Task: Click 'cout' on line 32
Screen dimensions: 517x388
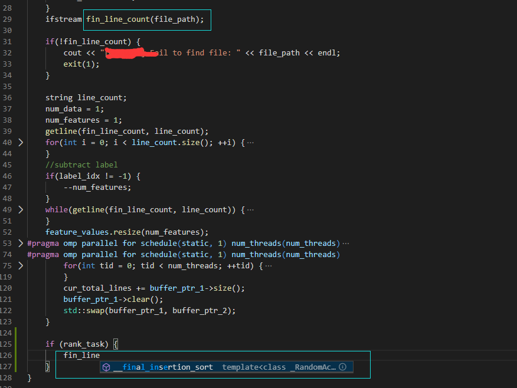Action: [73, 52]
